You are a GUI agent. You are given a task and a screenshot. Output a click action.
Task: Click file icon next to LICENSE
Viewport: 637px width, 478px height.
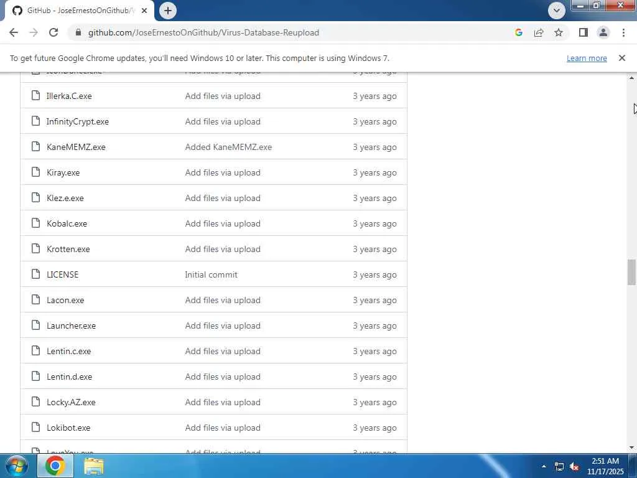coord(35,274)
